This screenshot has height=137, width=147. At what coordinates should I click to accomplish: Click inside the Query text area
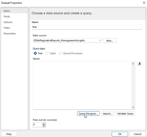82,85
